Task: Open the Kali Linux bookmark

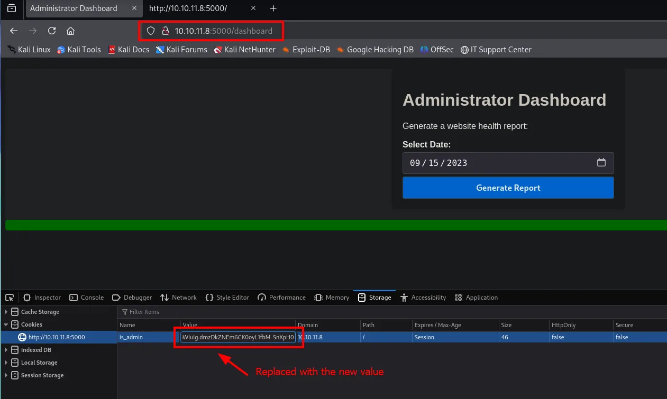Action: pos(29,50)
